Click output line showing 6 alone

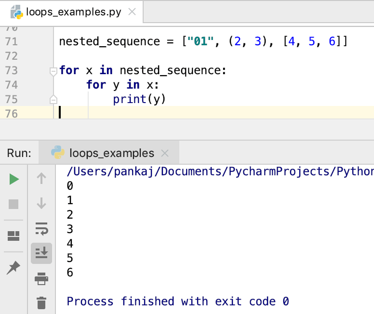(70, 273)
